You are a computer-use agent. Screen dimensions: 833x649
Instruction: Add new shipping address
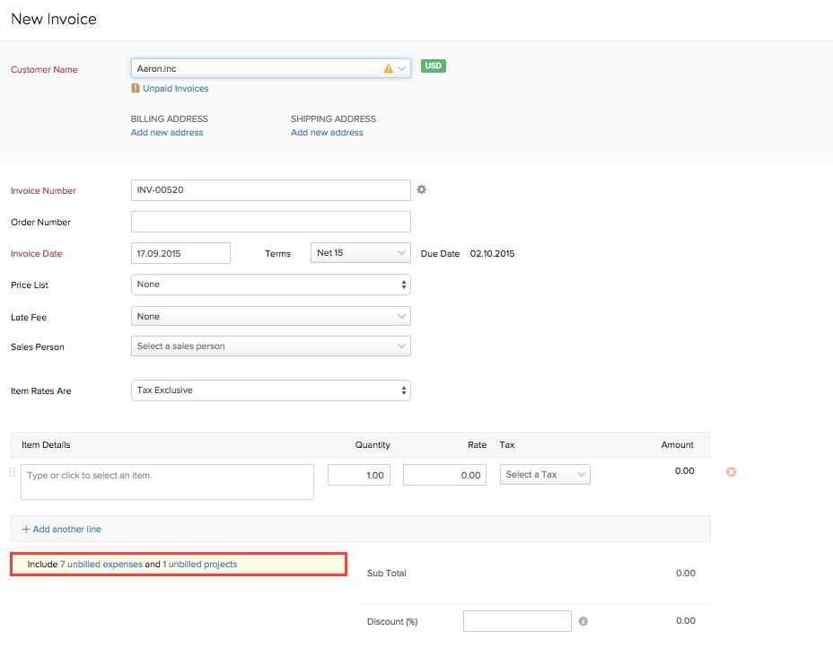327,133
